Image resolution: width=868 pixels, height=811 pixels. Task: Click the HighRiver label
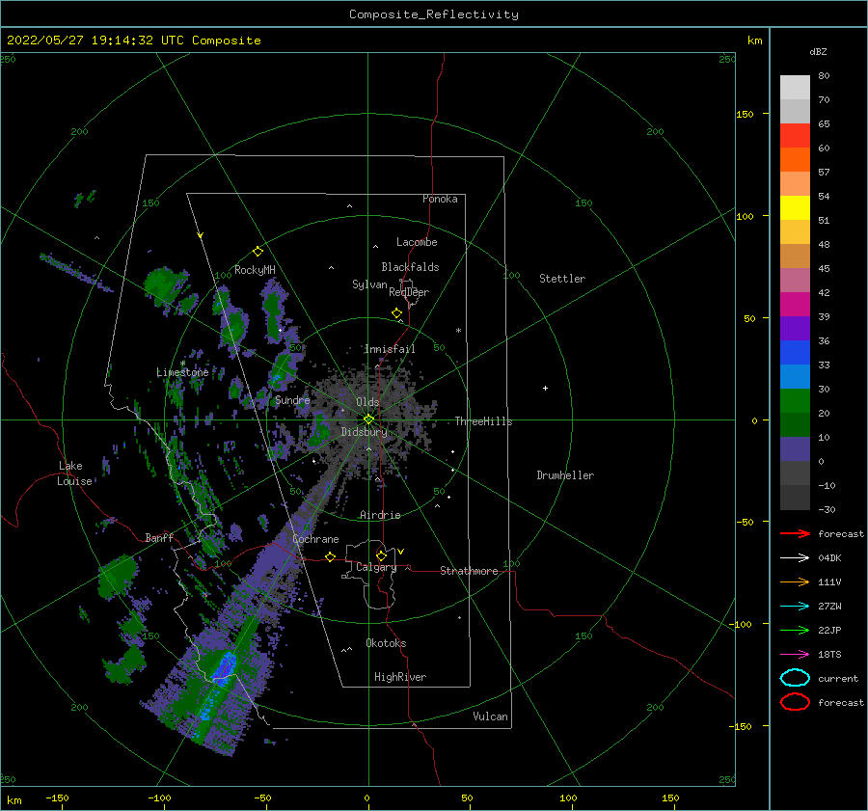coord(400,677)
